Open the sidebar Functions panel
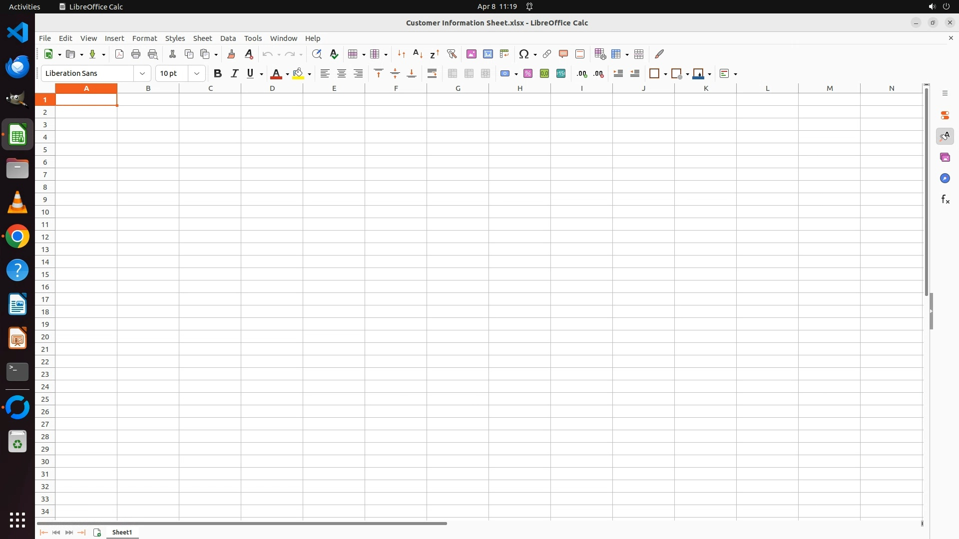This screenshot has height=539, width=959. click(945, 200)
